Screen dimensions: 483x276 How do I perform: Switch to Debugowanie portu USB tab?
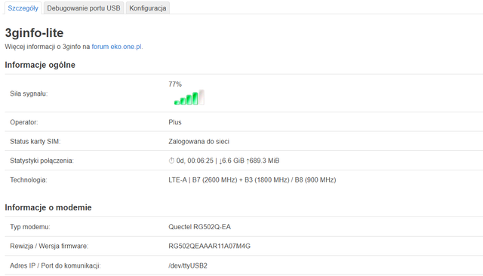pyautogui.click(x=84, y=8)
